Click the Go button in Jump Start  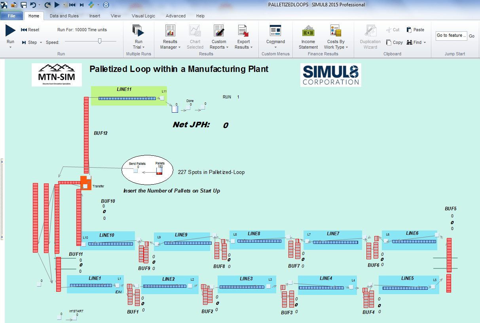472,36
